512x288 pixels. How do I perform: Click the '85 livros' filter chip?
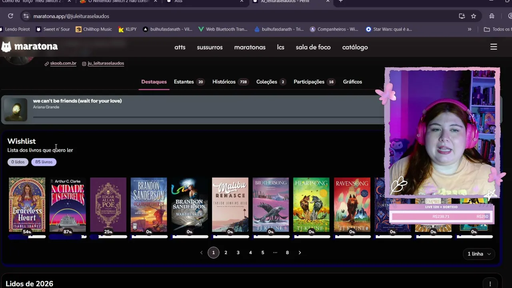click(x=44, y=162)
